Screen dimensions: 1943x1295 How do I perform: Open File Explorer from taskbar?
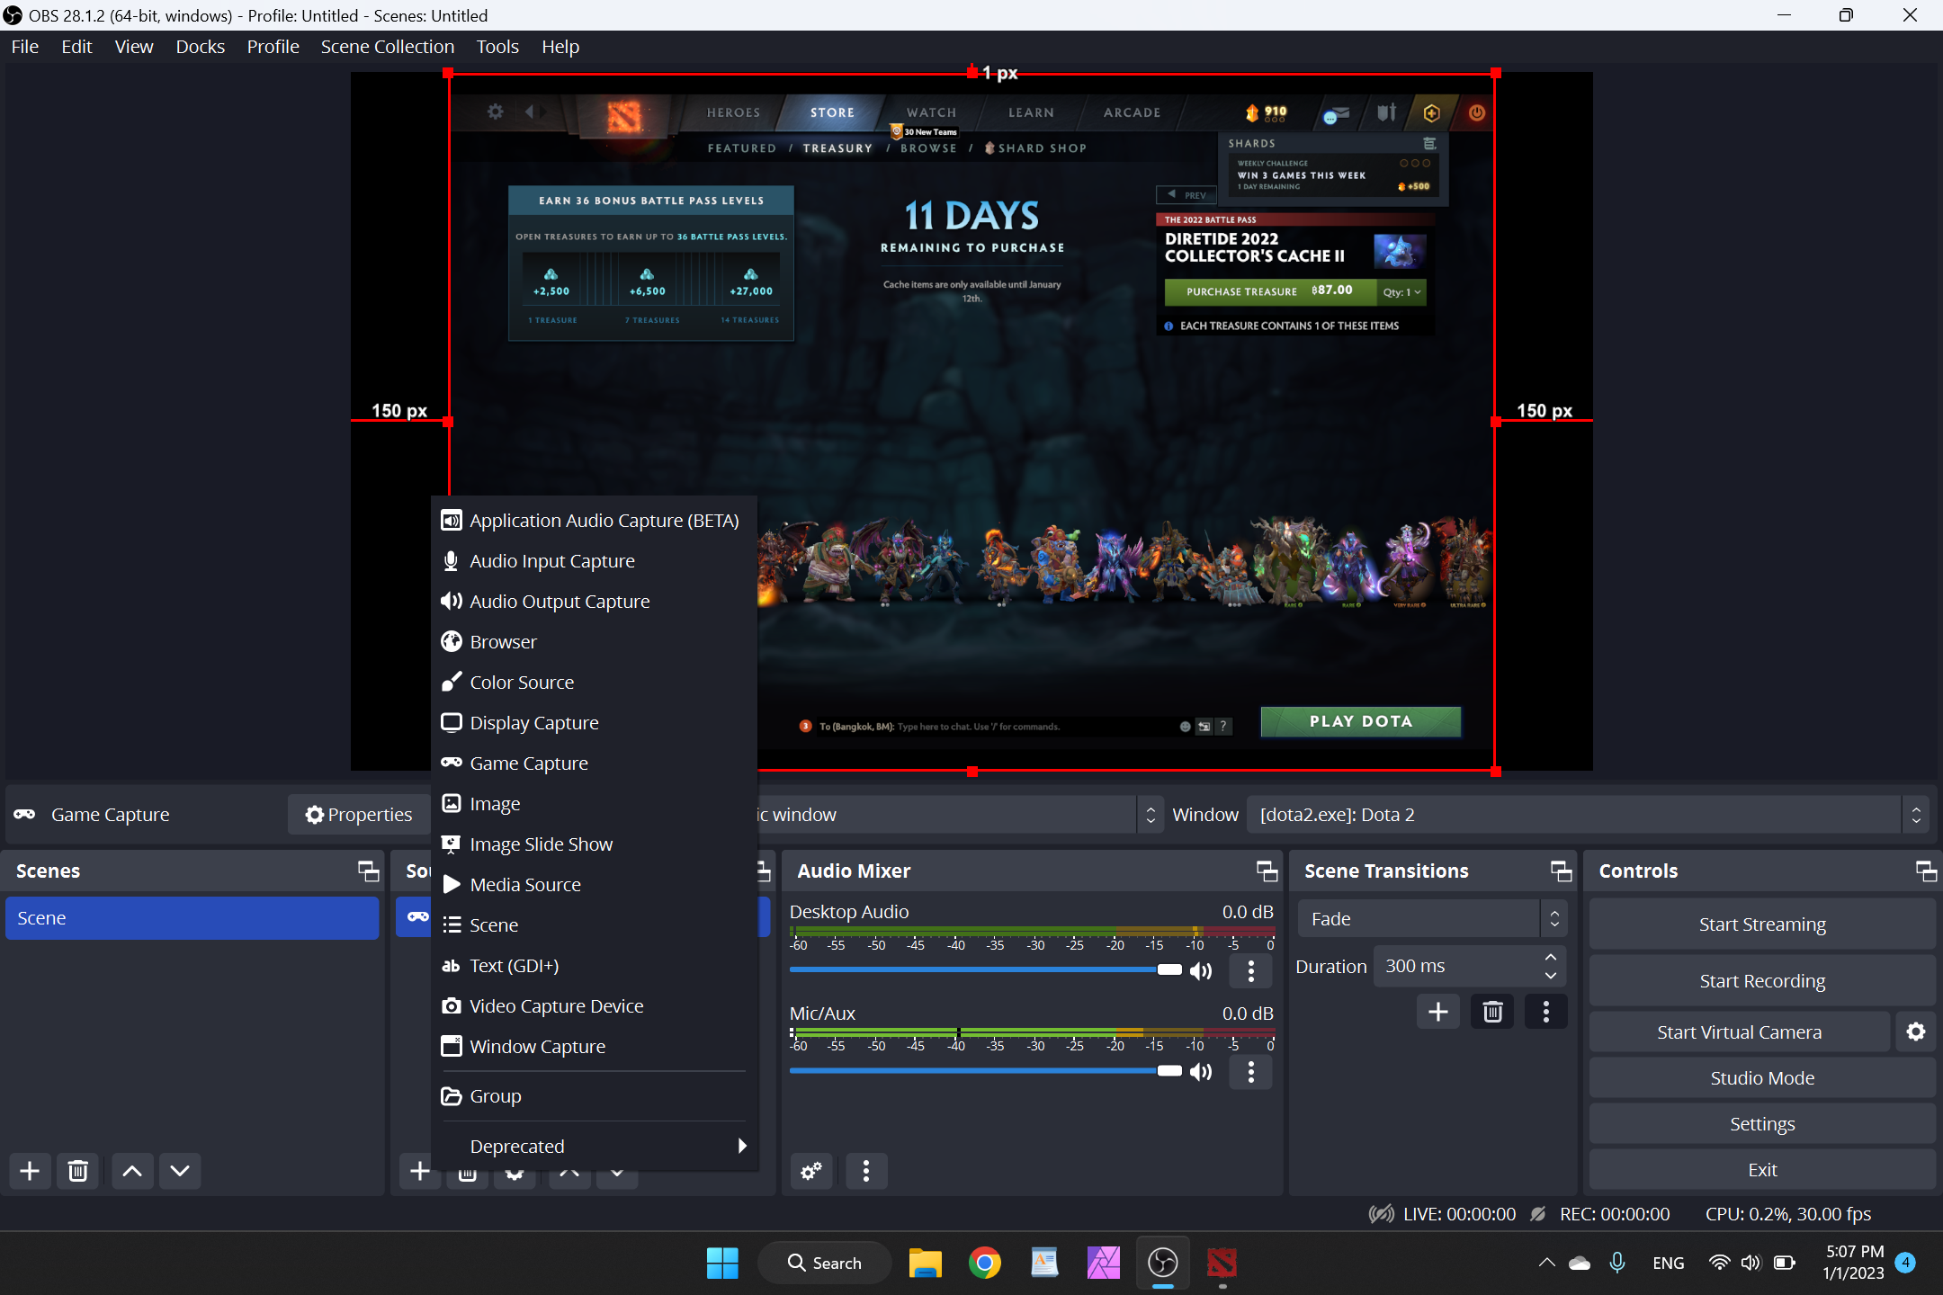(925, 1263)
